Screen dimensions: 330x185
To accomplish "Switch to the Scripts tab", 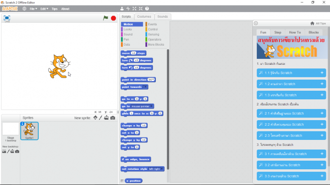I will click(x=126, y=17).
